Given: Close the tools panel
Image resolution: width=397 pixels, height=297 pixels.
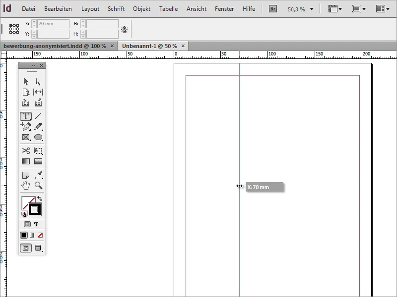Looking at the screenshot, I should 42,66.
